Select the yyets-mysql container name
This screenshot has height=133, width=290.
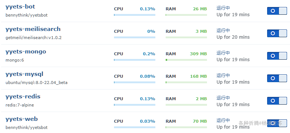pos(24,74)
